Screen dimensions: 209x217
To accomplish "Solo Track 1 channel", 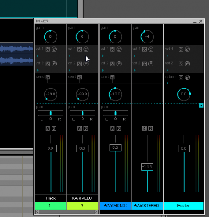I will 54,128.
